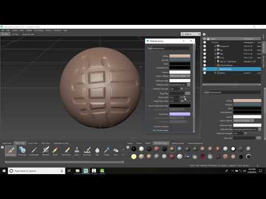Switch to the Sculpt Tools tab
Viewport: 266px width, 199px height.
click(7, 143)
